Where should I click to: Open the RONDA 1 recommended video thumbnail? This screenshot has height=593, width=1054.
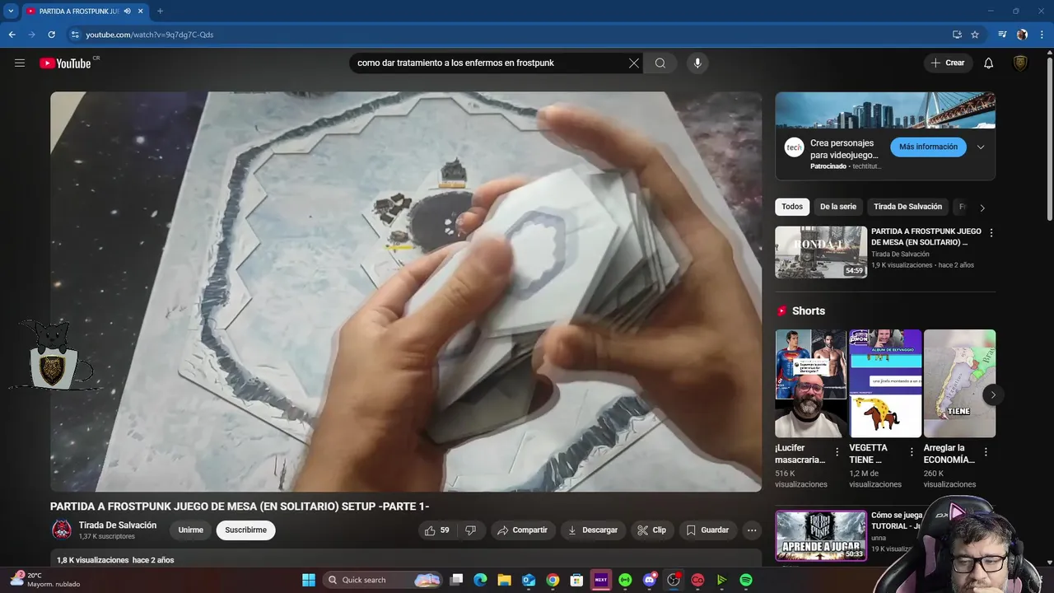click(x=821, y=252)
